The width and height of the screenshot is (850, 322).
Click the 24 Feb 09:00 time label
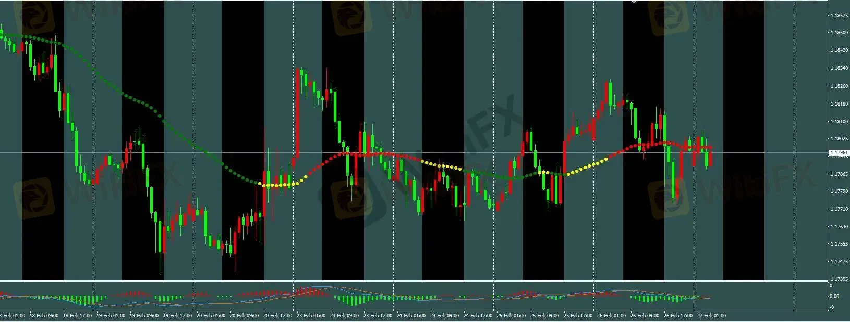[444, 316]
